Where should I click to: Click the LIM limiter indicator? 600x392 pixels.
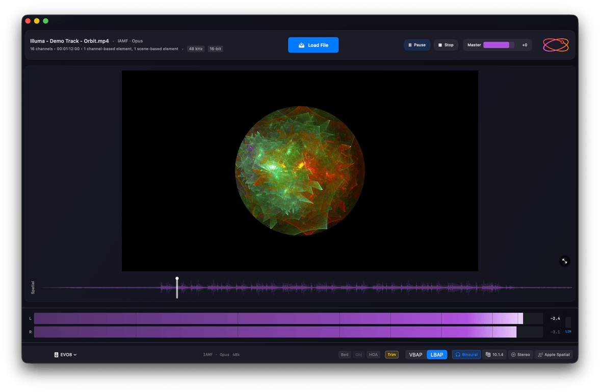568,331
